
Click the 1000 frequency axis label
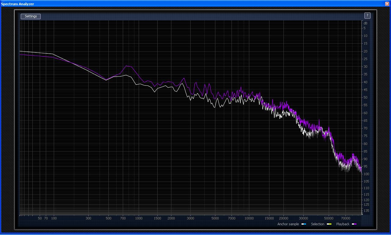(x=139, y=218)
